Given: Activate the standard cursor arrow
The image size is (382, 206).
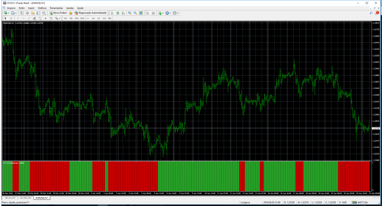Looking at the screenshot, I should point(5,19).
